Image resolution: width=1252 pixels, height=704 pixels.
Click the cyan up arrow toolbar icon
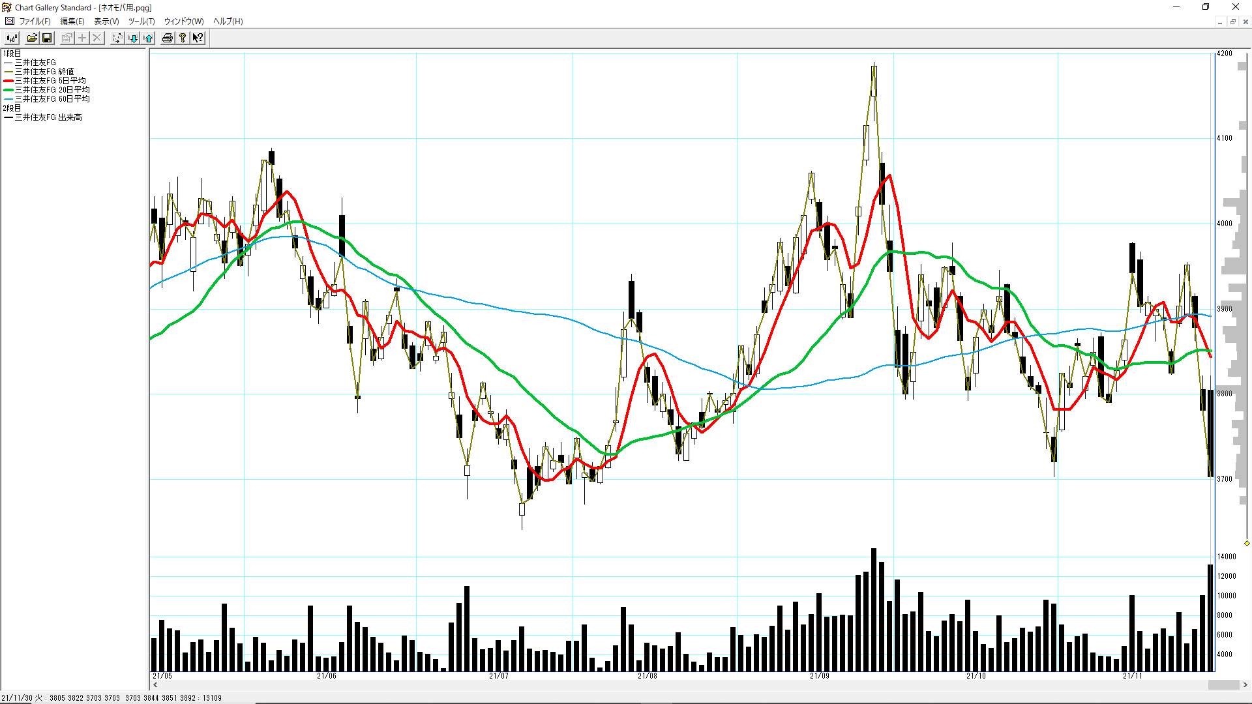(x=149, y=38)
